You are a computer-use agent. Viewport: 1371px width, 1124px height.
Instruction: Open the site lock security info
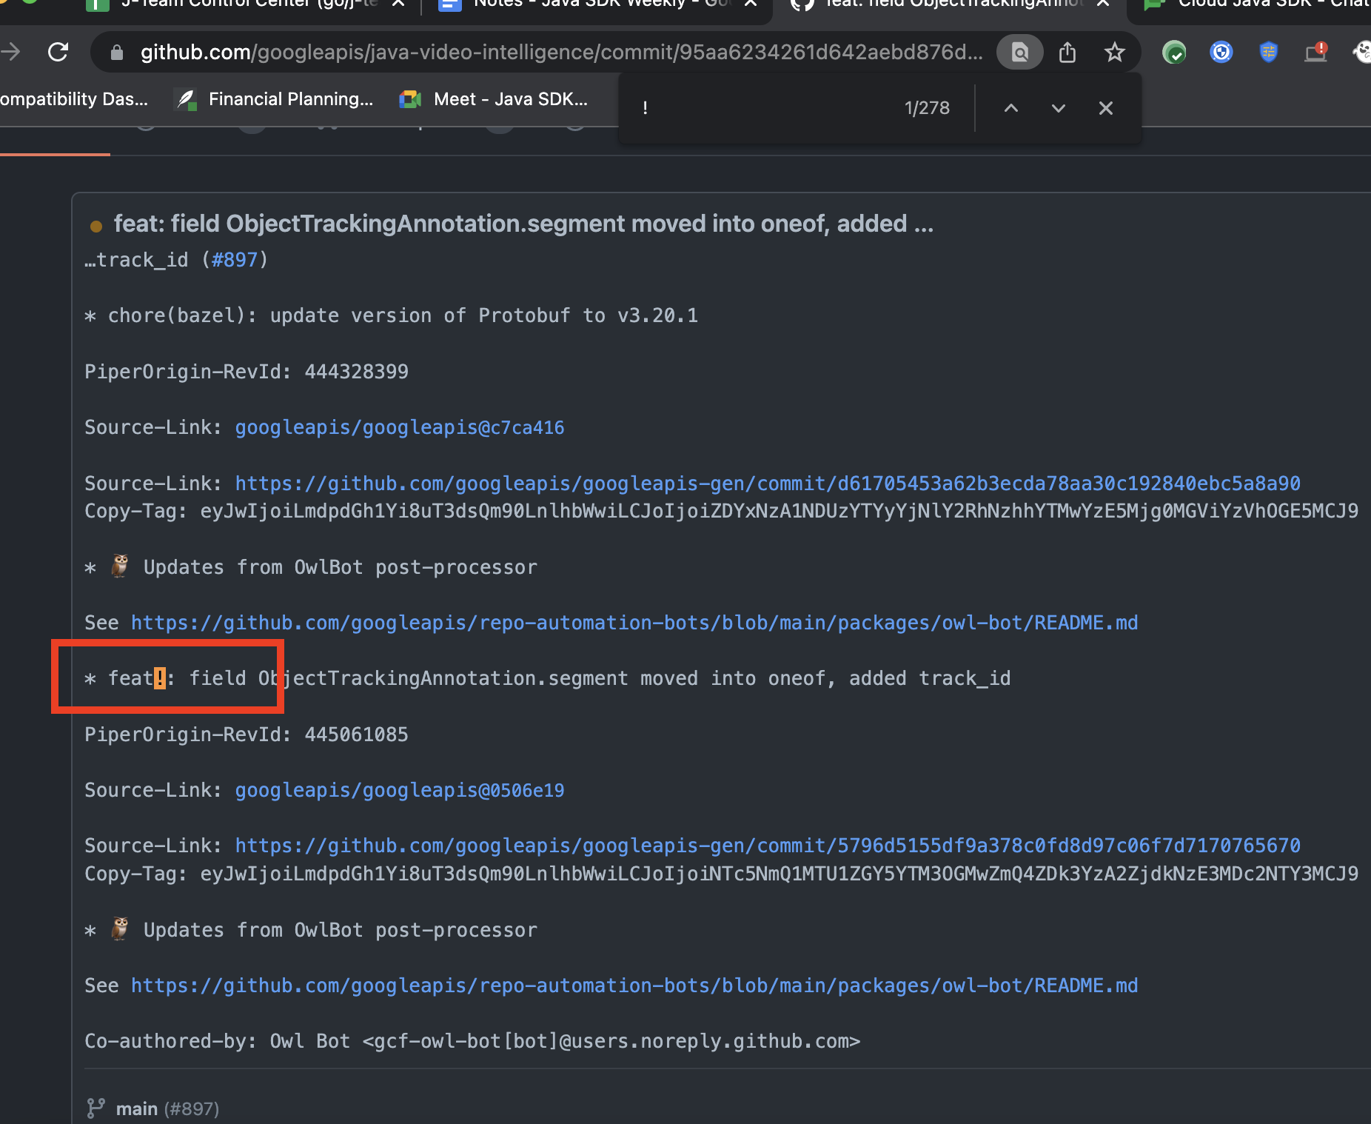116,53
